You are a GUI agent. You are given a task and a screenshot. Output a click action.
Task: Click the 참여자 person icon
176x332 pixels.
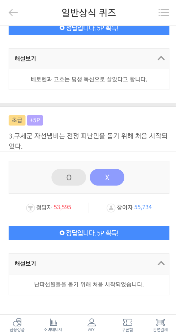point(111,208)
